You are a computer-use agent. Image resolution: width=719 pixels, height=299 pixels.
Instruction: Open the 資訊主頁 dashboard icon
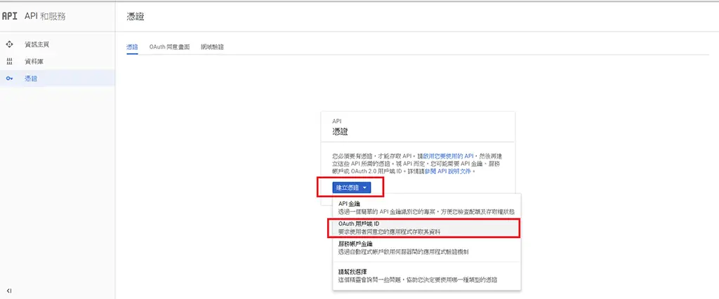coord(8,44)
